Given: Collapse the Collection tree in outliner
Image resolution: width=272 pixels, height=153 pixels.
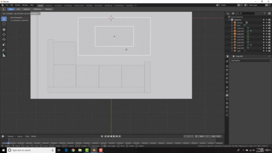Looking at the screenshot, I should [x=229, y=20].
